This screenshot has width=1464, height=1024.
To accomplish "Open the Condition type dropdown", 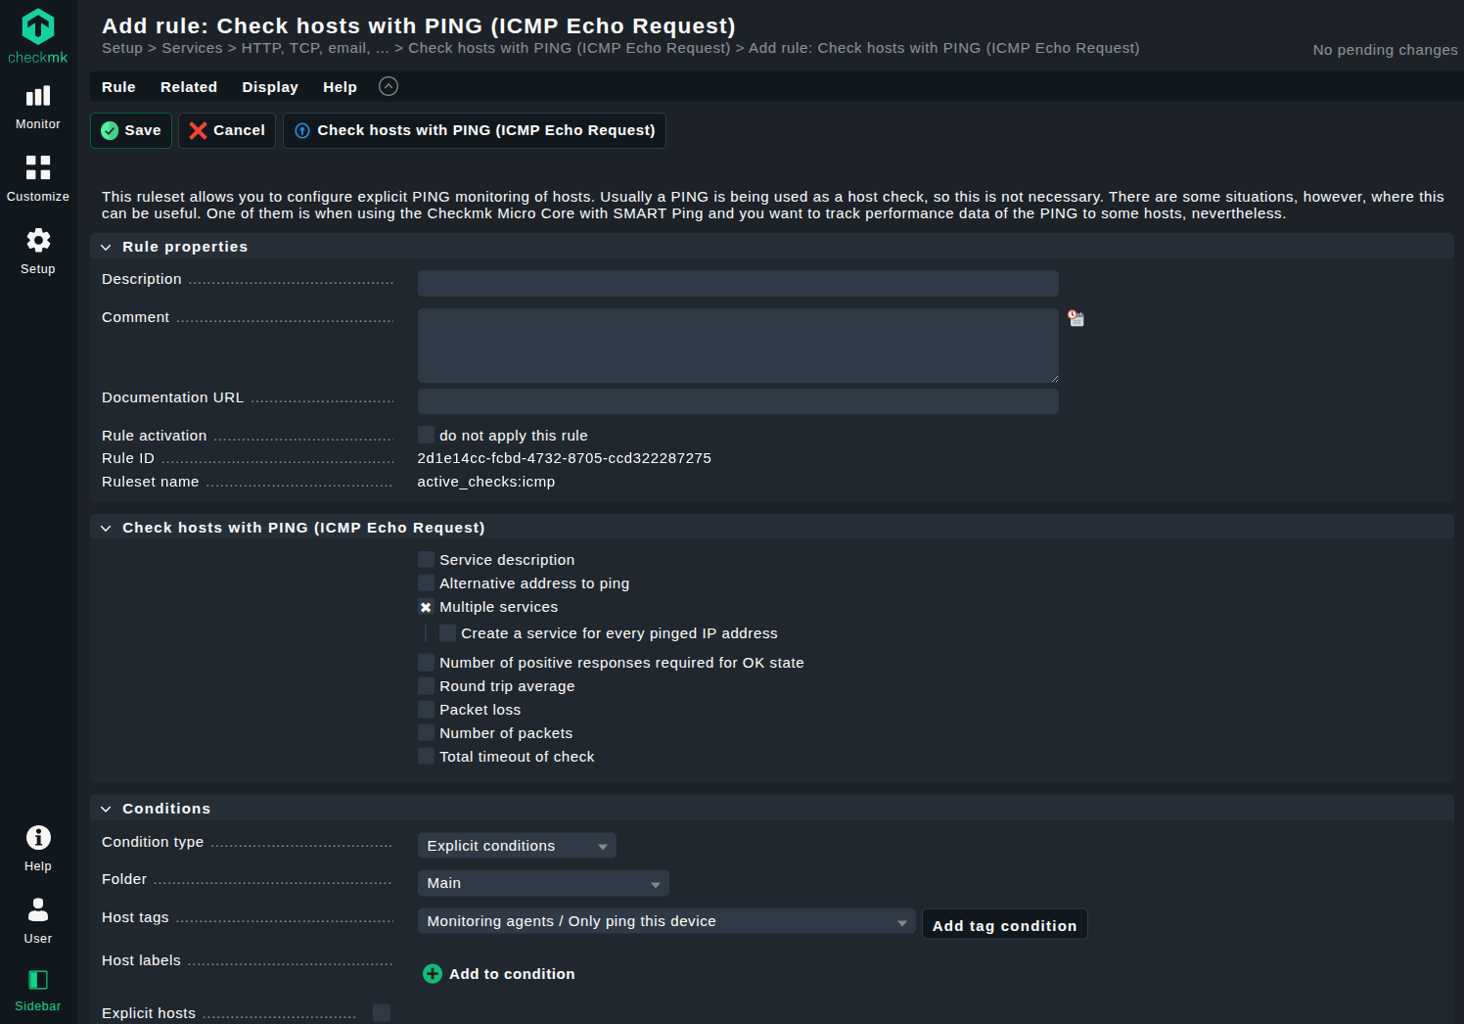I will (x=517, y=846).
